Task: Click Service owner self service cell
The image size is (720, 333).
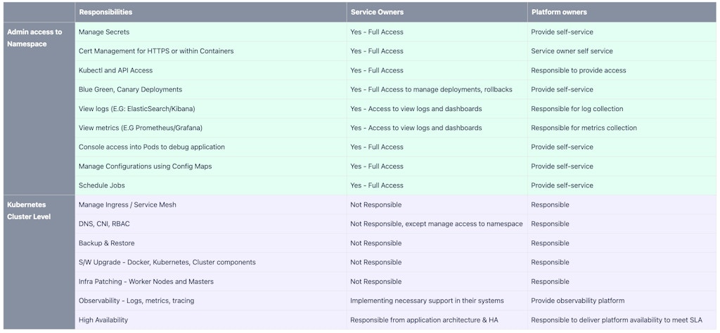Action: tap(572, 51)
